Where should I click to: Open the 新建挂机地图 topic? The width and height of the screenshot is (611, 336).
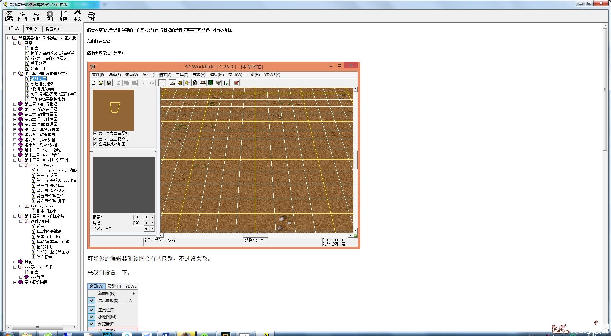[x=42, y=84]
